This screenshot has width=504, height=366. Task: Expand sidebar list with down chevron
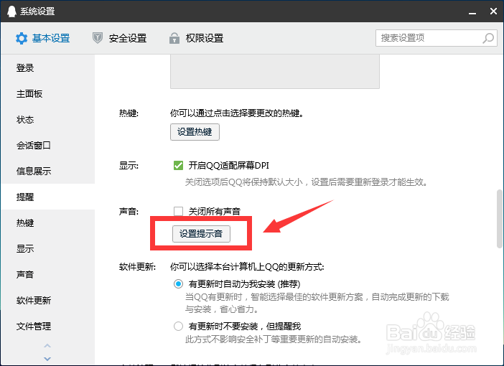(x=47, y=359)
